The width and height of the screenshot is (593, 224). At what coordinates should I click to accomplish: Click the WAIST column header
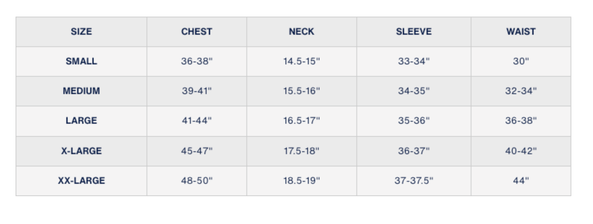pos(521,32)
